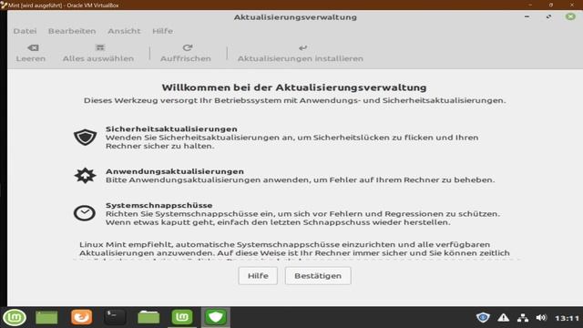Click the Hilfe button at the bottom
The width and height of the screenshot is (583, 328).
point(258,276)
